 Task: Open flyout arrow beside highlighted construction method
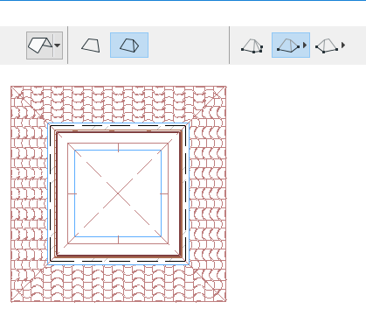[x=305, y=46]
